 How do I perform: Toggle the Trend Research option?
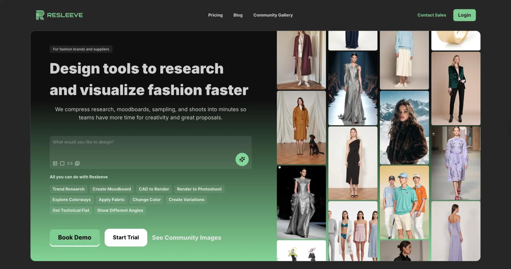(68, 189)
